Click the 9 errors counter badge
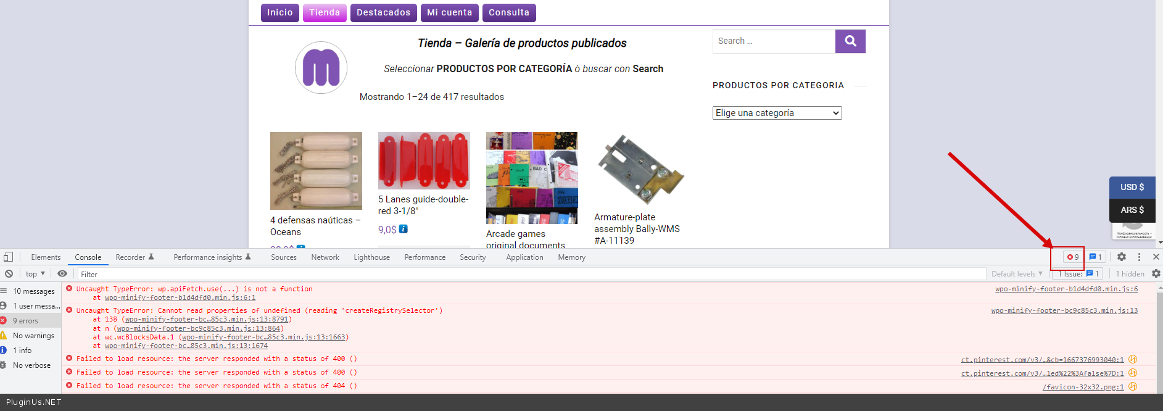Viewport: 1163px width, 411px height. point(1073,257)
